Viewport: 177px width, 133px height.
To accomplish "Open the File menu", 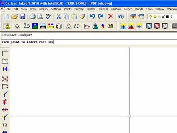I will click(x=8, y=9).
